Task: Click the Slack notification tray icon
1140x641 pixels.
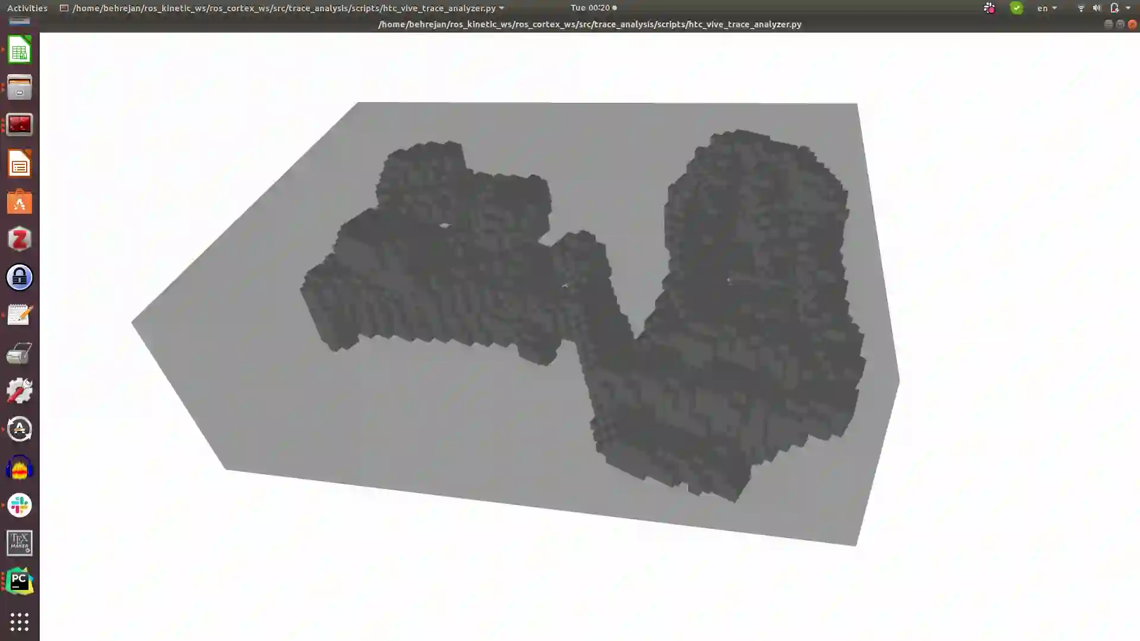Action: click(989, 8)
